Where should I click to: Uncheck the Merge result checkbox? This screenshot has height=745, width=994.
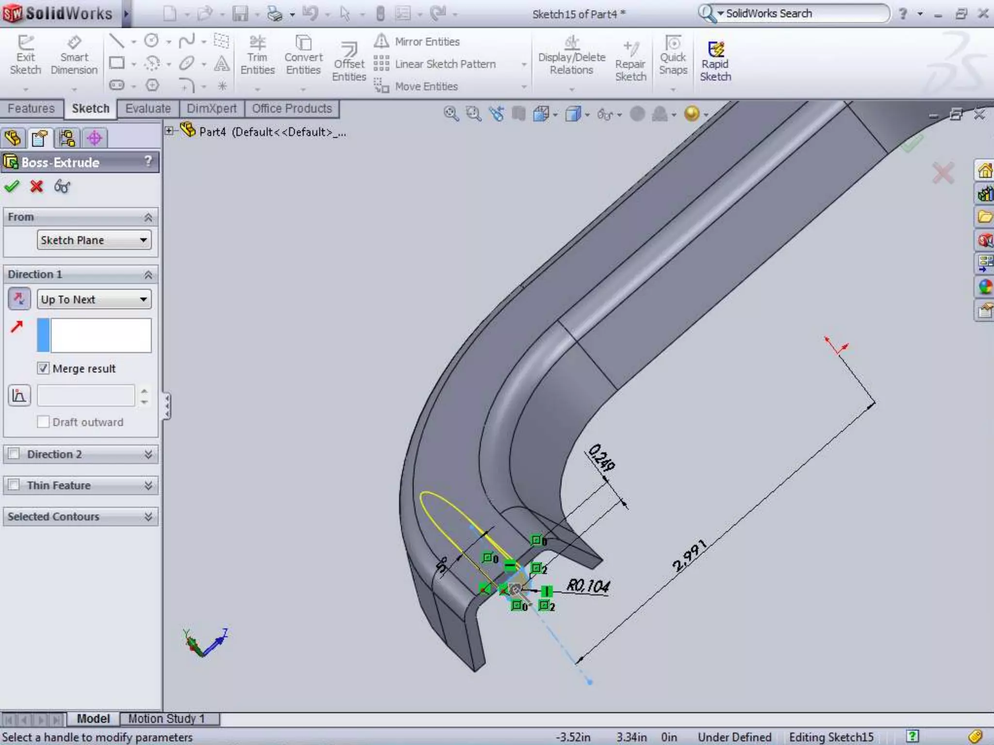click(43, 368)
